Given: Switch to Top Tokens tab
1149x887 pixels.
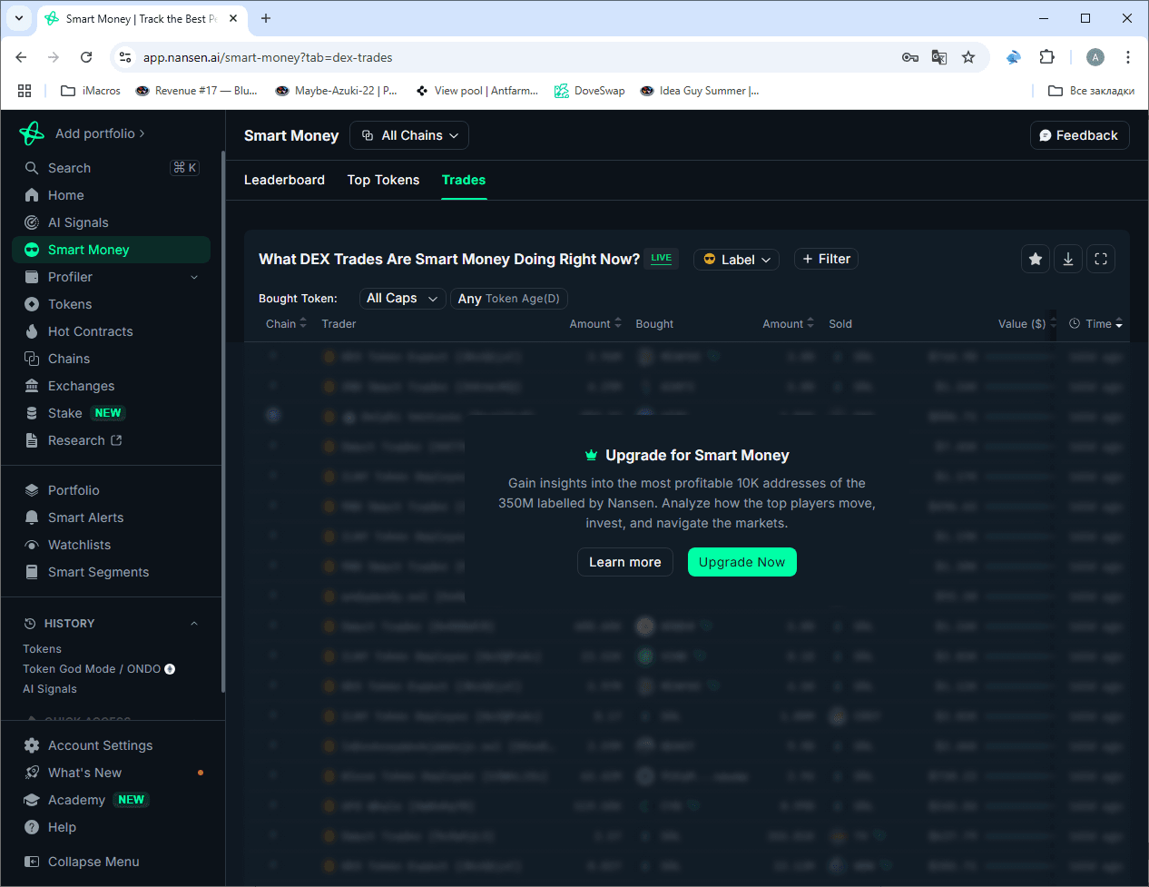Looking at the screenshot, I should click(x=383, y=180).
